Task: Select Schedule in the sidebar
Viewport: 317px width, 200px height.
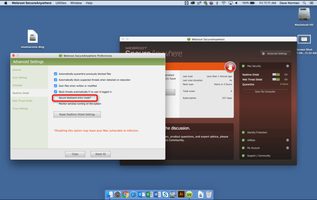Action: [x=17, y=85]
